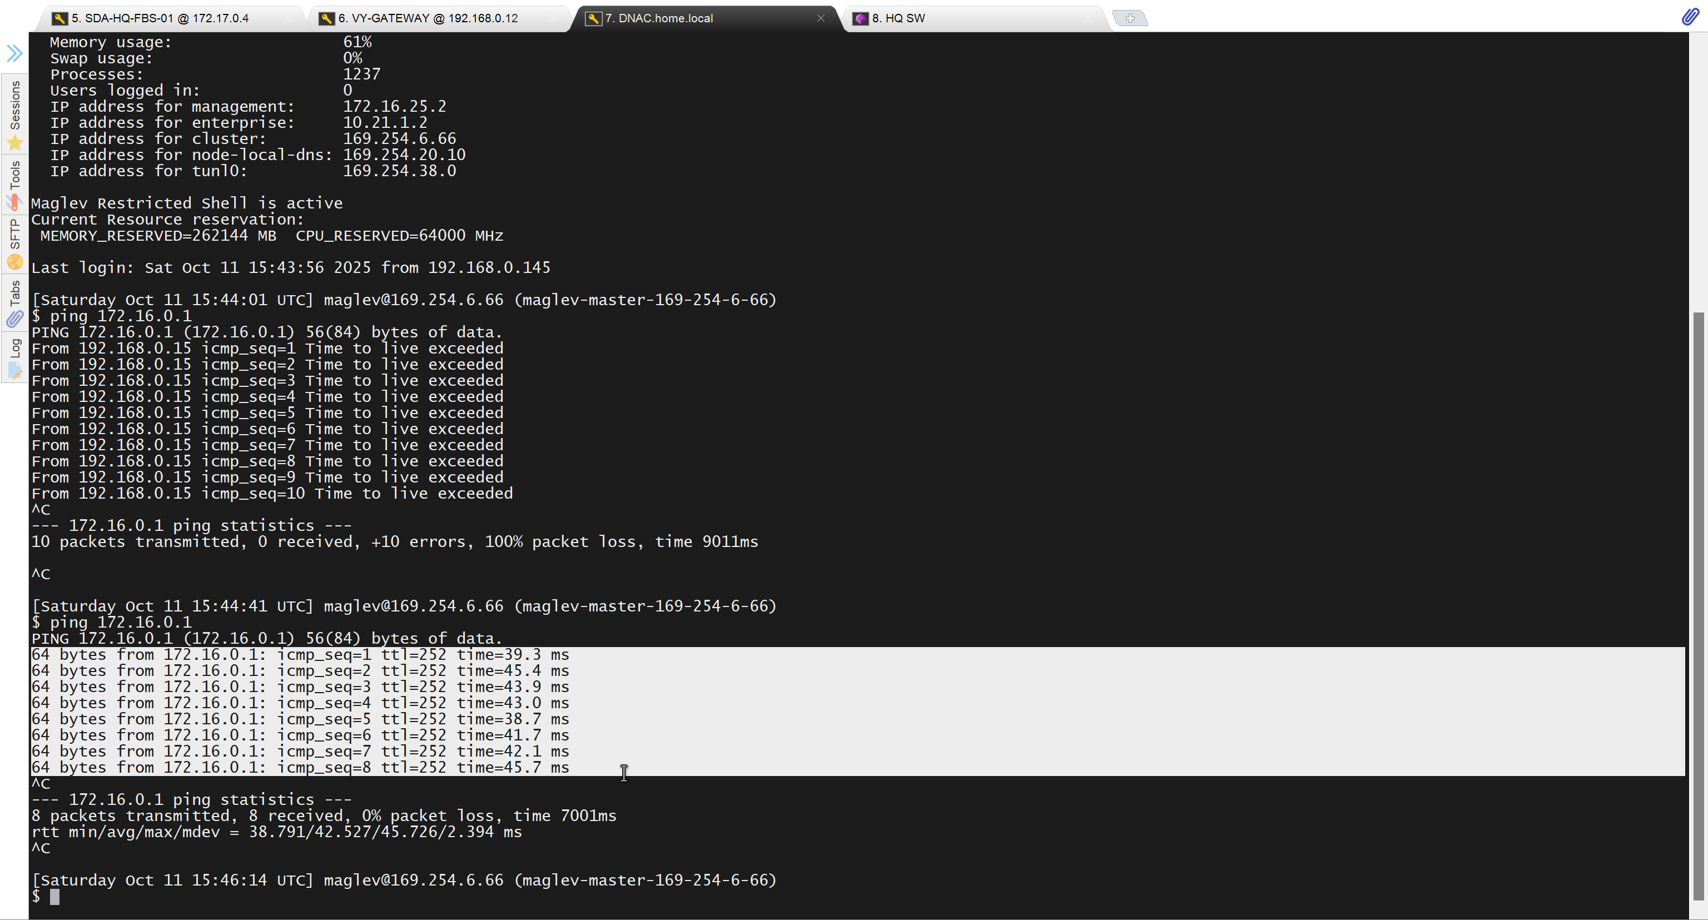Screen dimensions: 1708x920
Task: Expand the sidebar with double chevron
Action: click(14, 53)
